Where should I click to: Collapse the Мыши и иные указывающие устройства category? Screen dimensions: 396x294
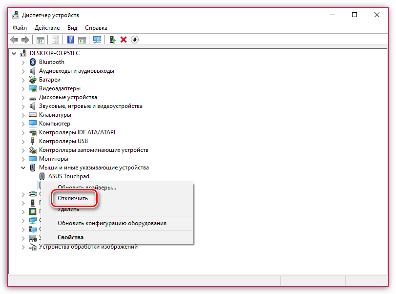coord(23,168)
